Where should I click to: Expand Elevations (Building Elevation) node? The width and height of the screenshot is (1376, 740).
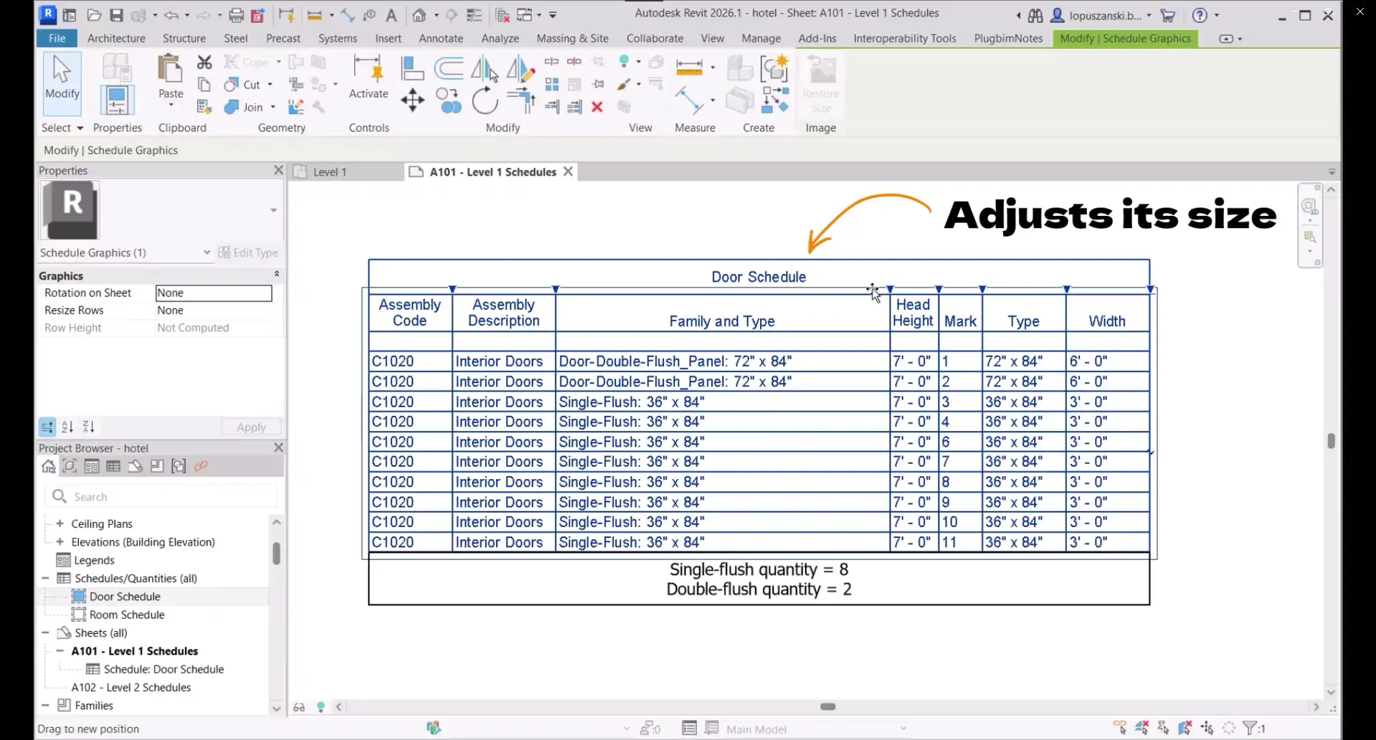click(60, 542)
